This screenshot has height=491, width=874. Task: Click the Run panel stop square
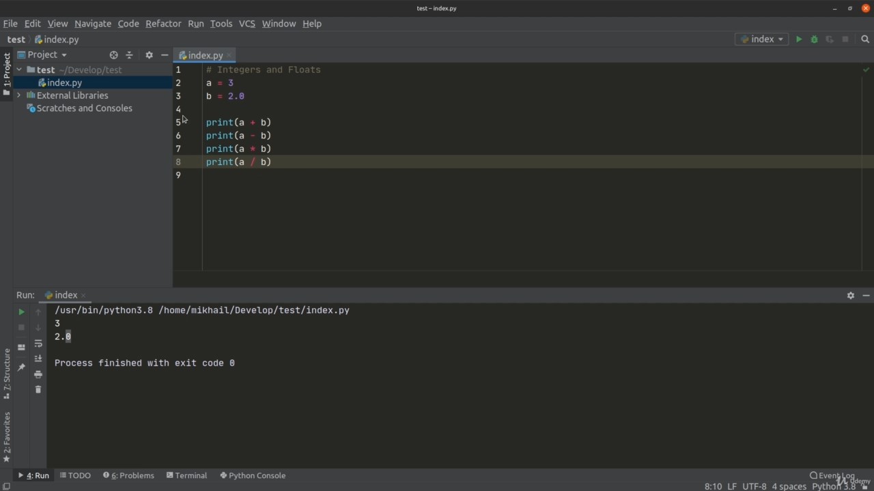coord(21,327)
